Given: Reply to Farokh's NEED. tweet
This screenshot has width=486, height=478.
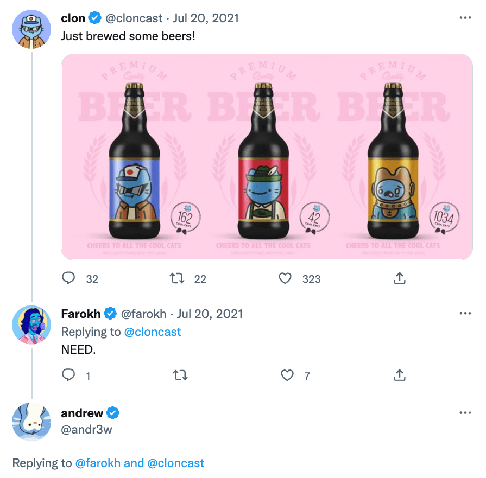Looking at the screenshot, I should click(68, 375).
